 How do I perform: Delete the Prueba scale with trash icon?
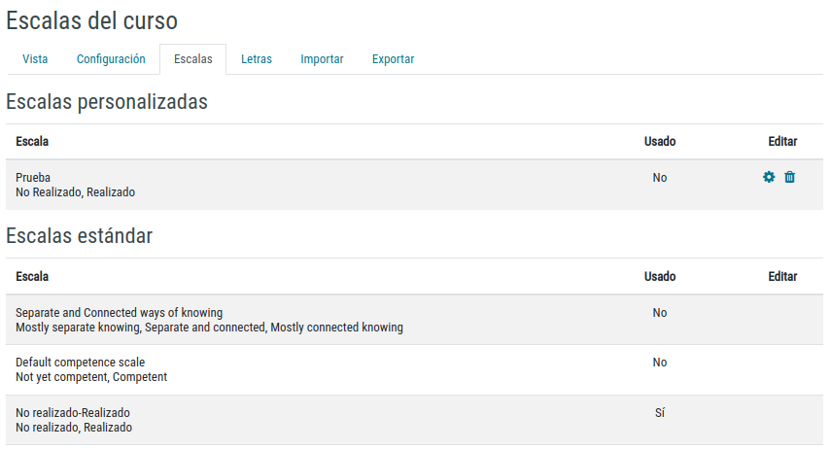(x=789, y=177)
